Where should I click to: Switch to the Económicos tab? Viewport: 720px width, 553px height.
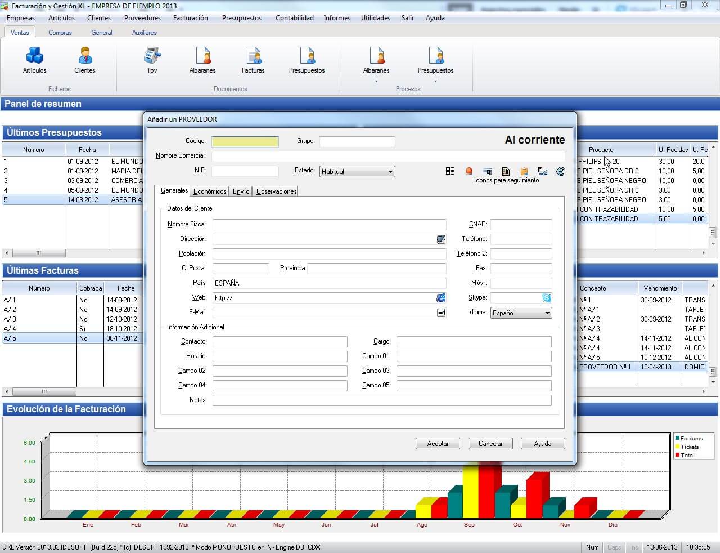click(210, 191)
